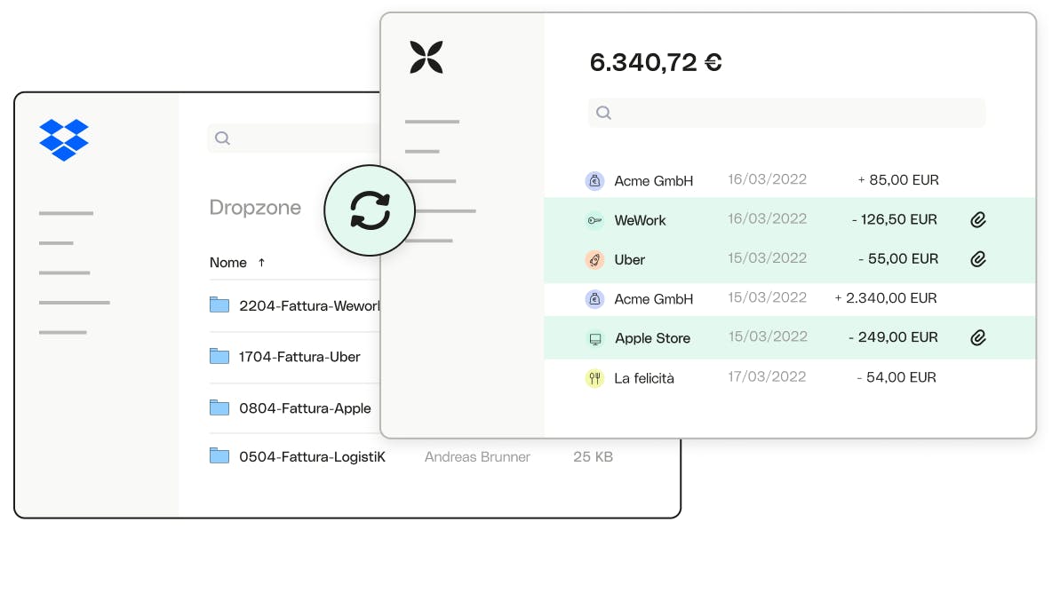Click the Qonto logo in banking window
1052x593 pixels.
tap(426, 57)
